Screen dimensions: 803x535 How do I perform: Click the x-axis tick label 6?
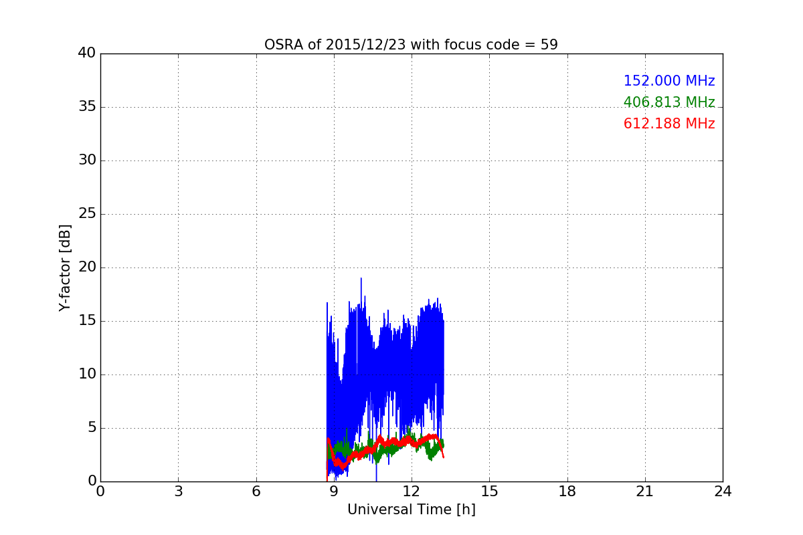point(256,492)
